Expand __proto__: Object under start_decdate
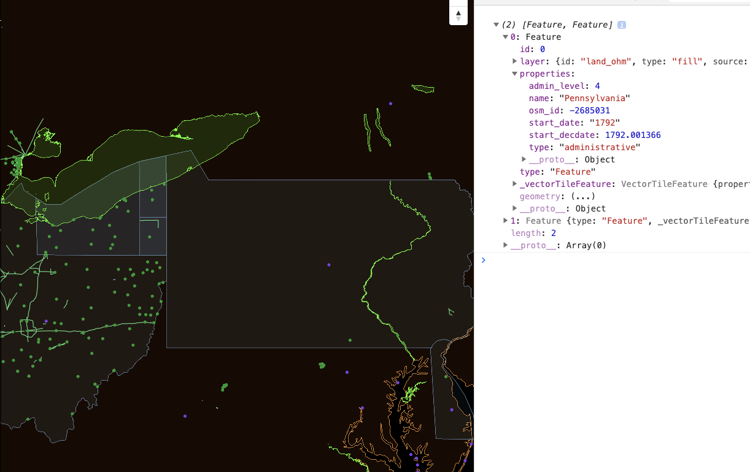750x472 pixels. pyautogui.click(x=524, y=159)
